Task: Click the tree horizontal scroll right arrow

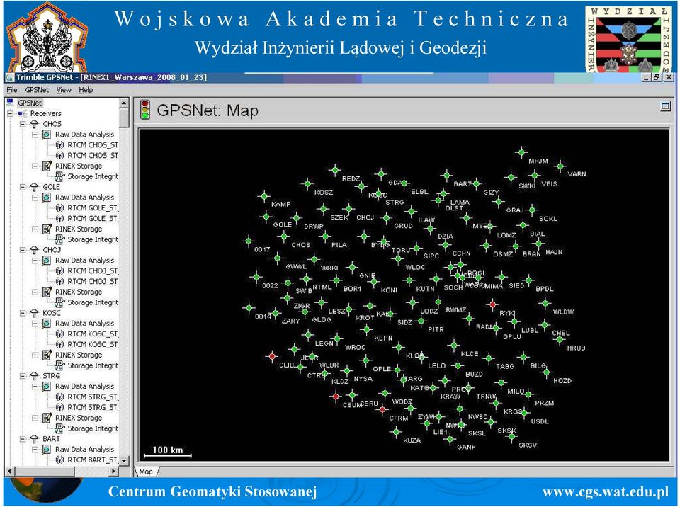Action: coord(113,471)
